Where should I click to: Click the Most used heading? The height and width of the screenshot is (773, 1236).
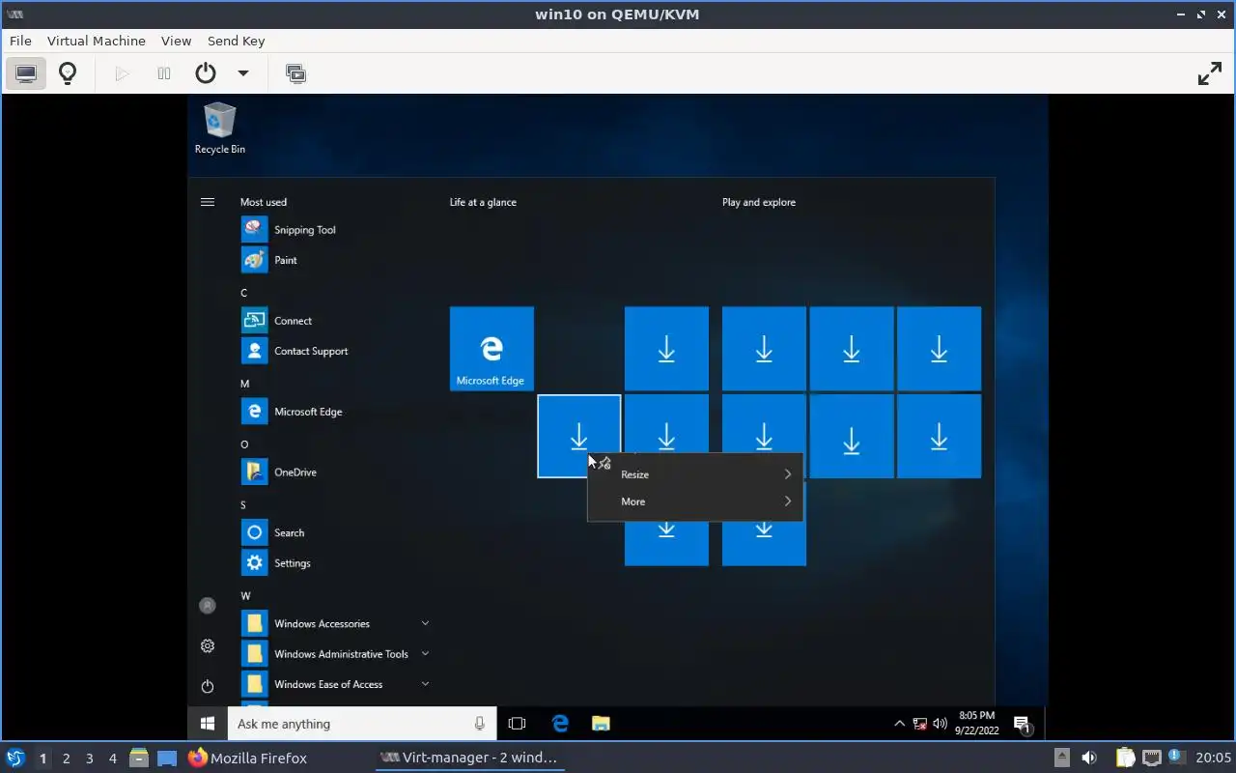[x=264, y=202]
